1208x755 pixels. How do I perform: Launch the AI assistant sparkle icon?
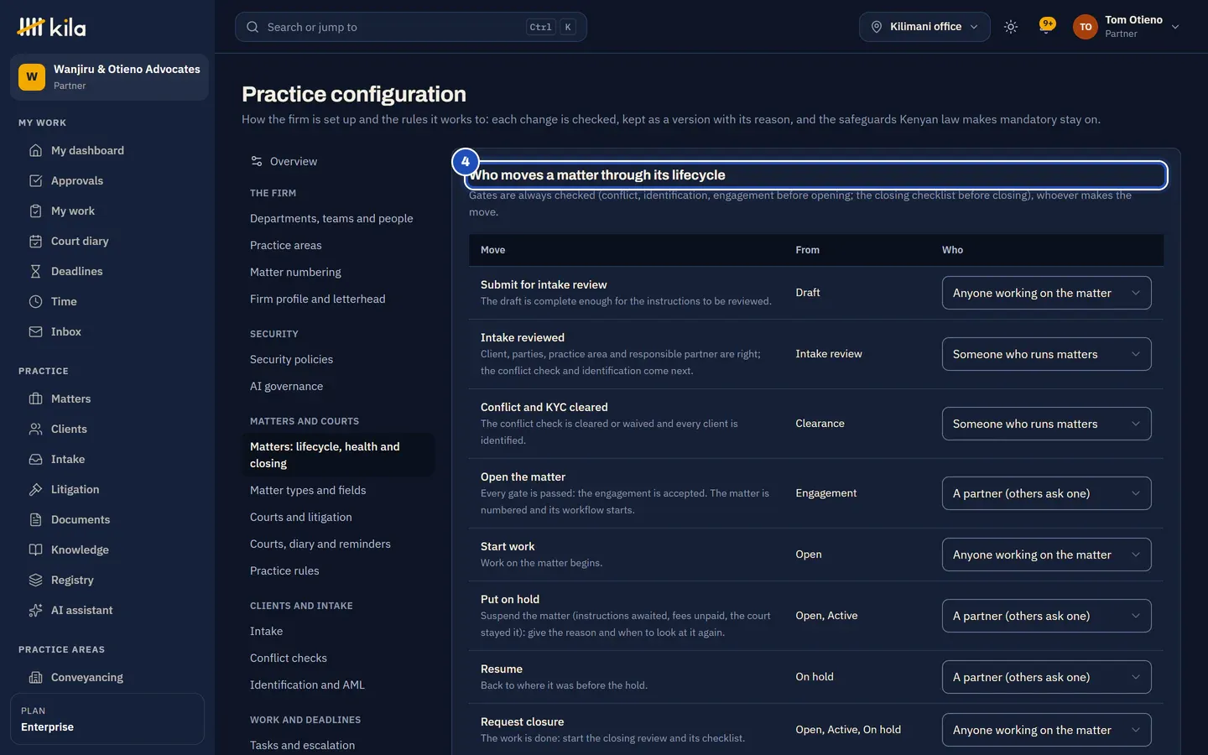35,610
